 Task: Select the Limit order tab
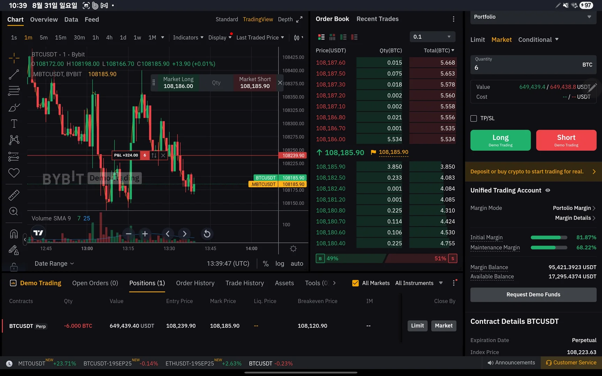tap(477, 40)
